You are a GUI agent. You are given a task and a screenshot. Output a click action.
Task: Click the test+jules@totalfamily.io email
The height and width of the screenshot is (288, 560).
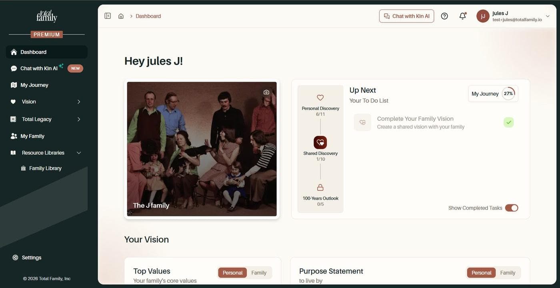pyautogui.click(x=517, y=20)
